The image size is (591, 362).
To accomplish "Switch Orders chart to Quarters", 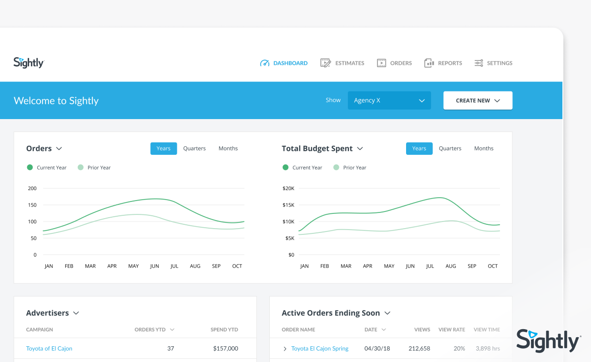I will [x=194, y=149].
